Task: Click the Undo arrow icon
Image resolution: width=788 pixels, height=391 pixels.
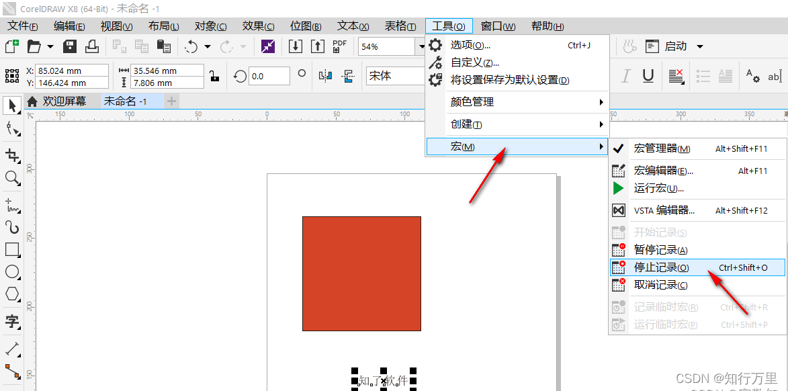Action: point(191,47)
